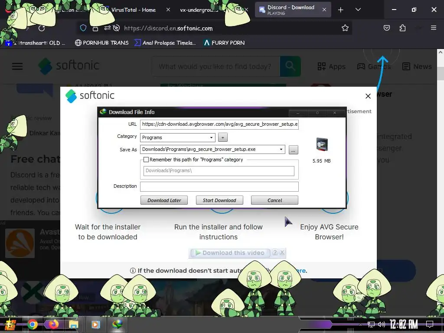
Task: Click the help question mark on the video bar
Action: [x=274, y=253]
